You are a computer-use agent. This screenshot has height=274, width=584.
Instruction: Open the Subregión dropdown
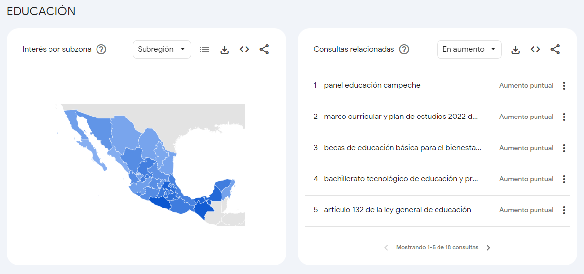[161, 49]
